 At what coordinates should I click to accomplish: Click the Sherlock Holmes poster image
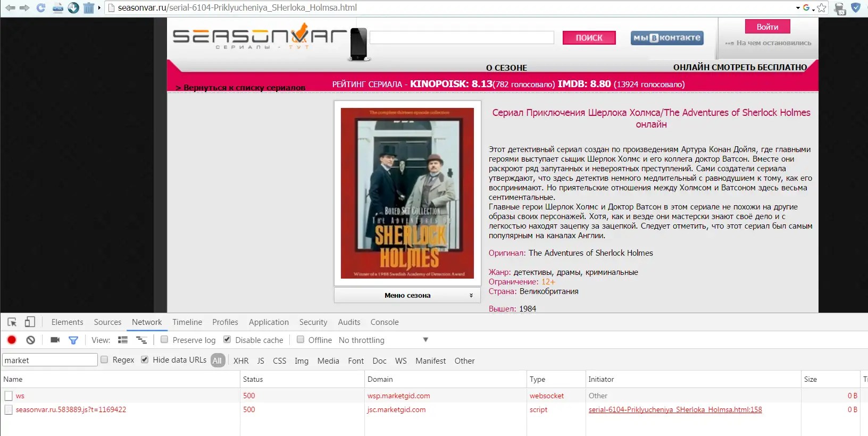[x=407, y=194]
